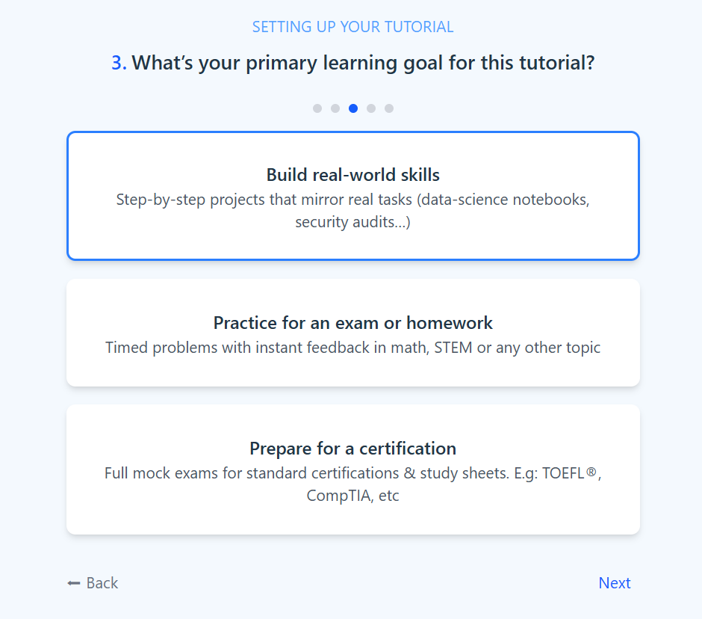Click the second progress dot

pyautogui.click(x=335, y=108)
